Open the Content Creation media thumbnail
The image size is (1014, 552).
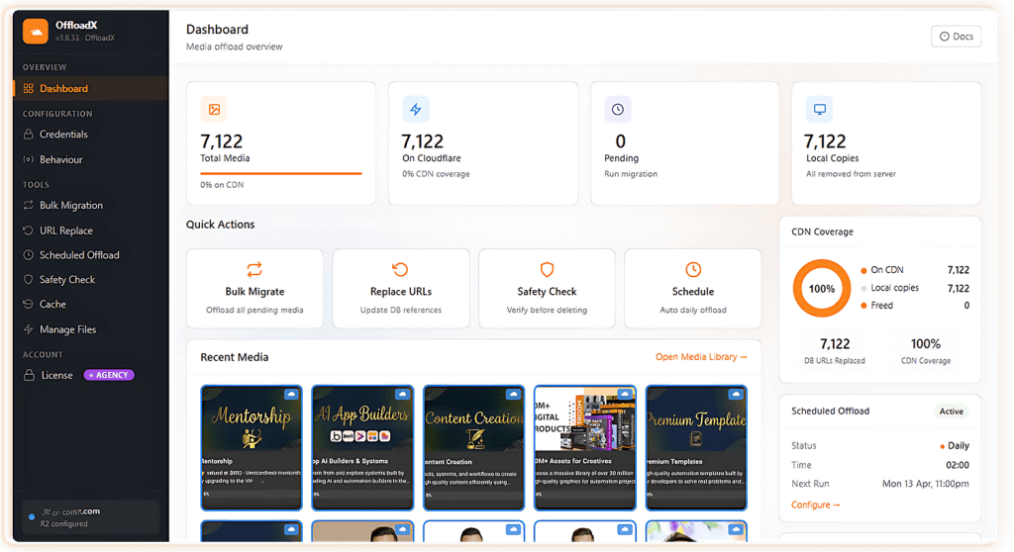click(x=474, y=448)
